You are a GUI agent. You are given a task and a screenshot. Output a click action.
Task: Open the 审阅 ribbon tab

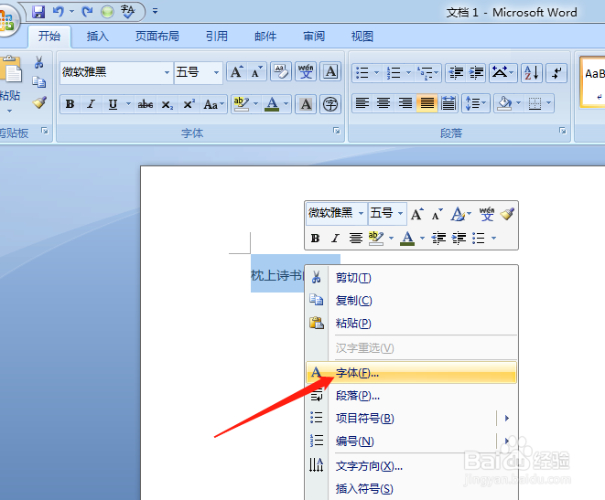coord(314,37)
